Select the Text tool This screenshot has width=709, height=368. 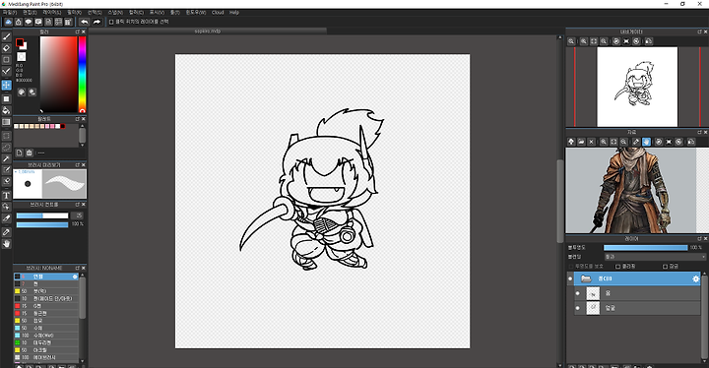click(6, 195)
